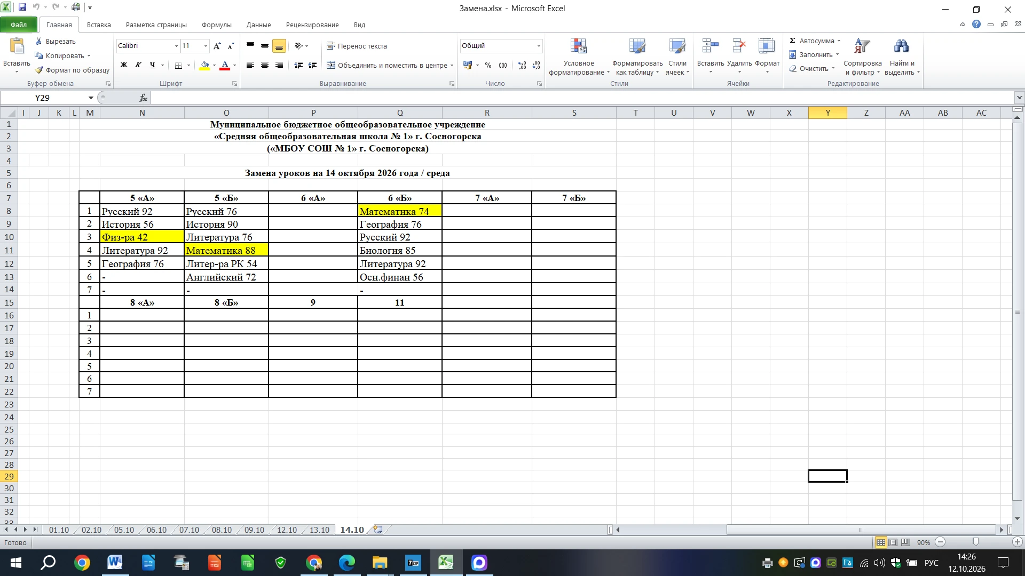Expand the formula bar
This screenshot has width=1025, height=576.
(x=1019, y=98)
